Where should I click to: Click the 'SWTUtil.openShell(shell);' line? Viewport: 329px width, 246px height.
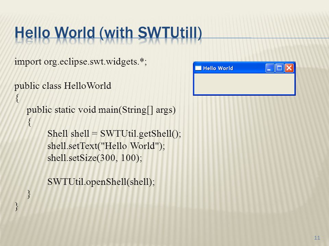point(101,181)
